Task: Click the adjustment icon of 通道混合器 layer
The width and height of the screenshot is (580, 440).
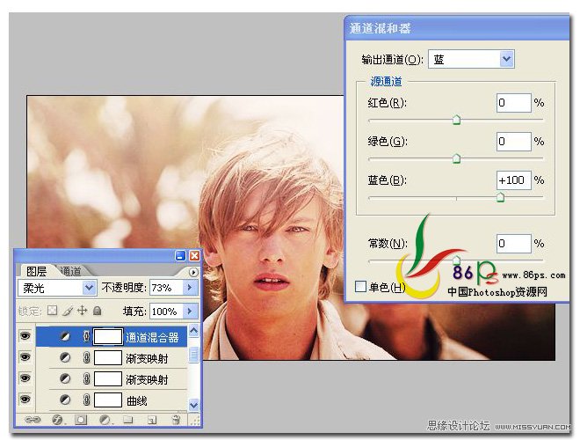Action: coord(65,336)
